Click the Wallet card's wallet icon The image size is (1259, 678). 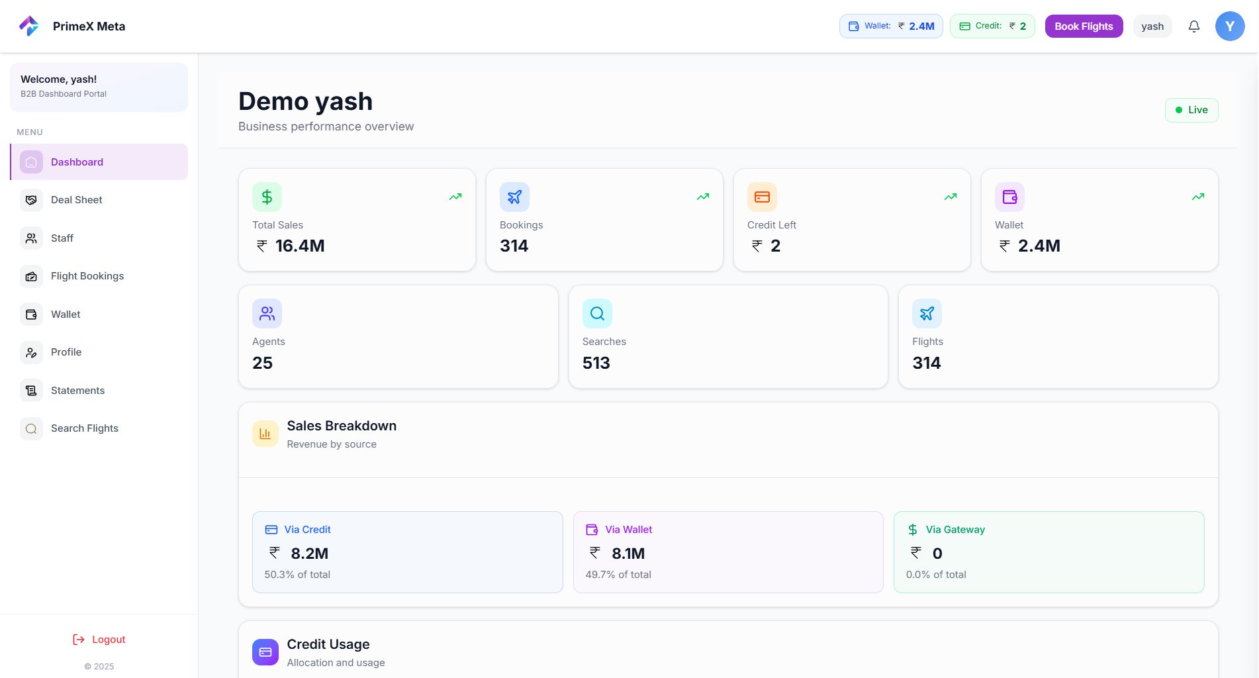click(1009, 197)
